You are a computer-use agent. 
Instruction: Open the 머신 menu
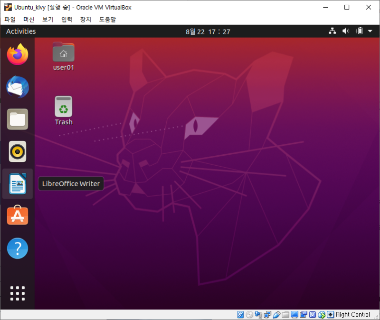coord(28,20)
